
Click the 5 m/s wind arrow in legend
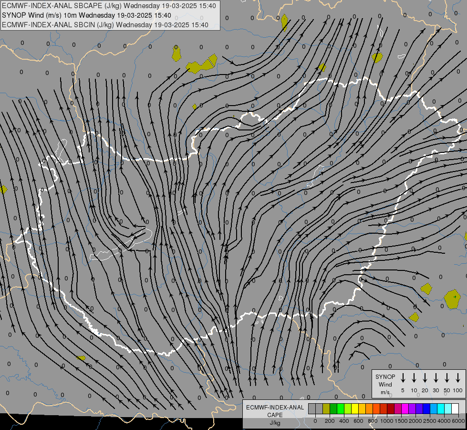pyautogui.click(x=403, y=378)
